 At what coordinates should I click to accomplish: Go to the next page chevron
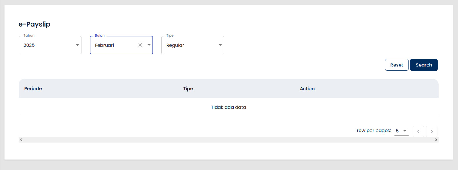coord(432,131)
